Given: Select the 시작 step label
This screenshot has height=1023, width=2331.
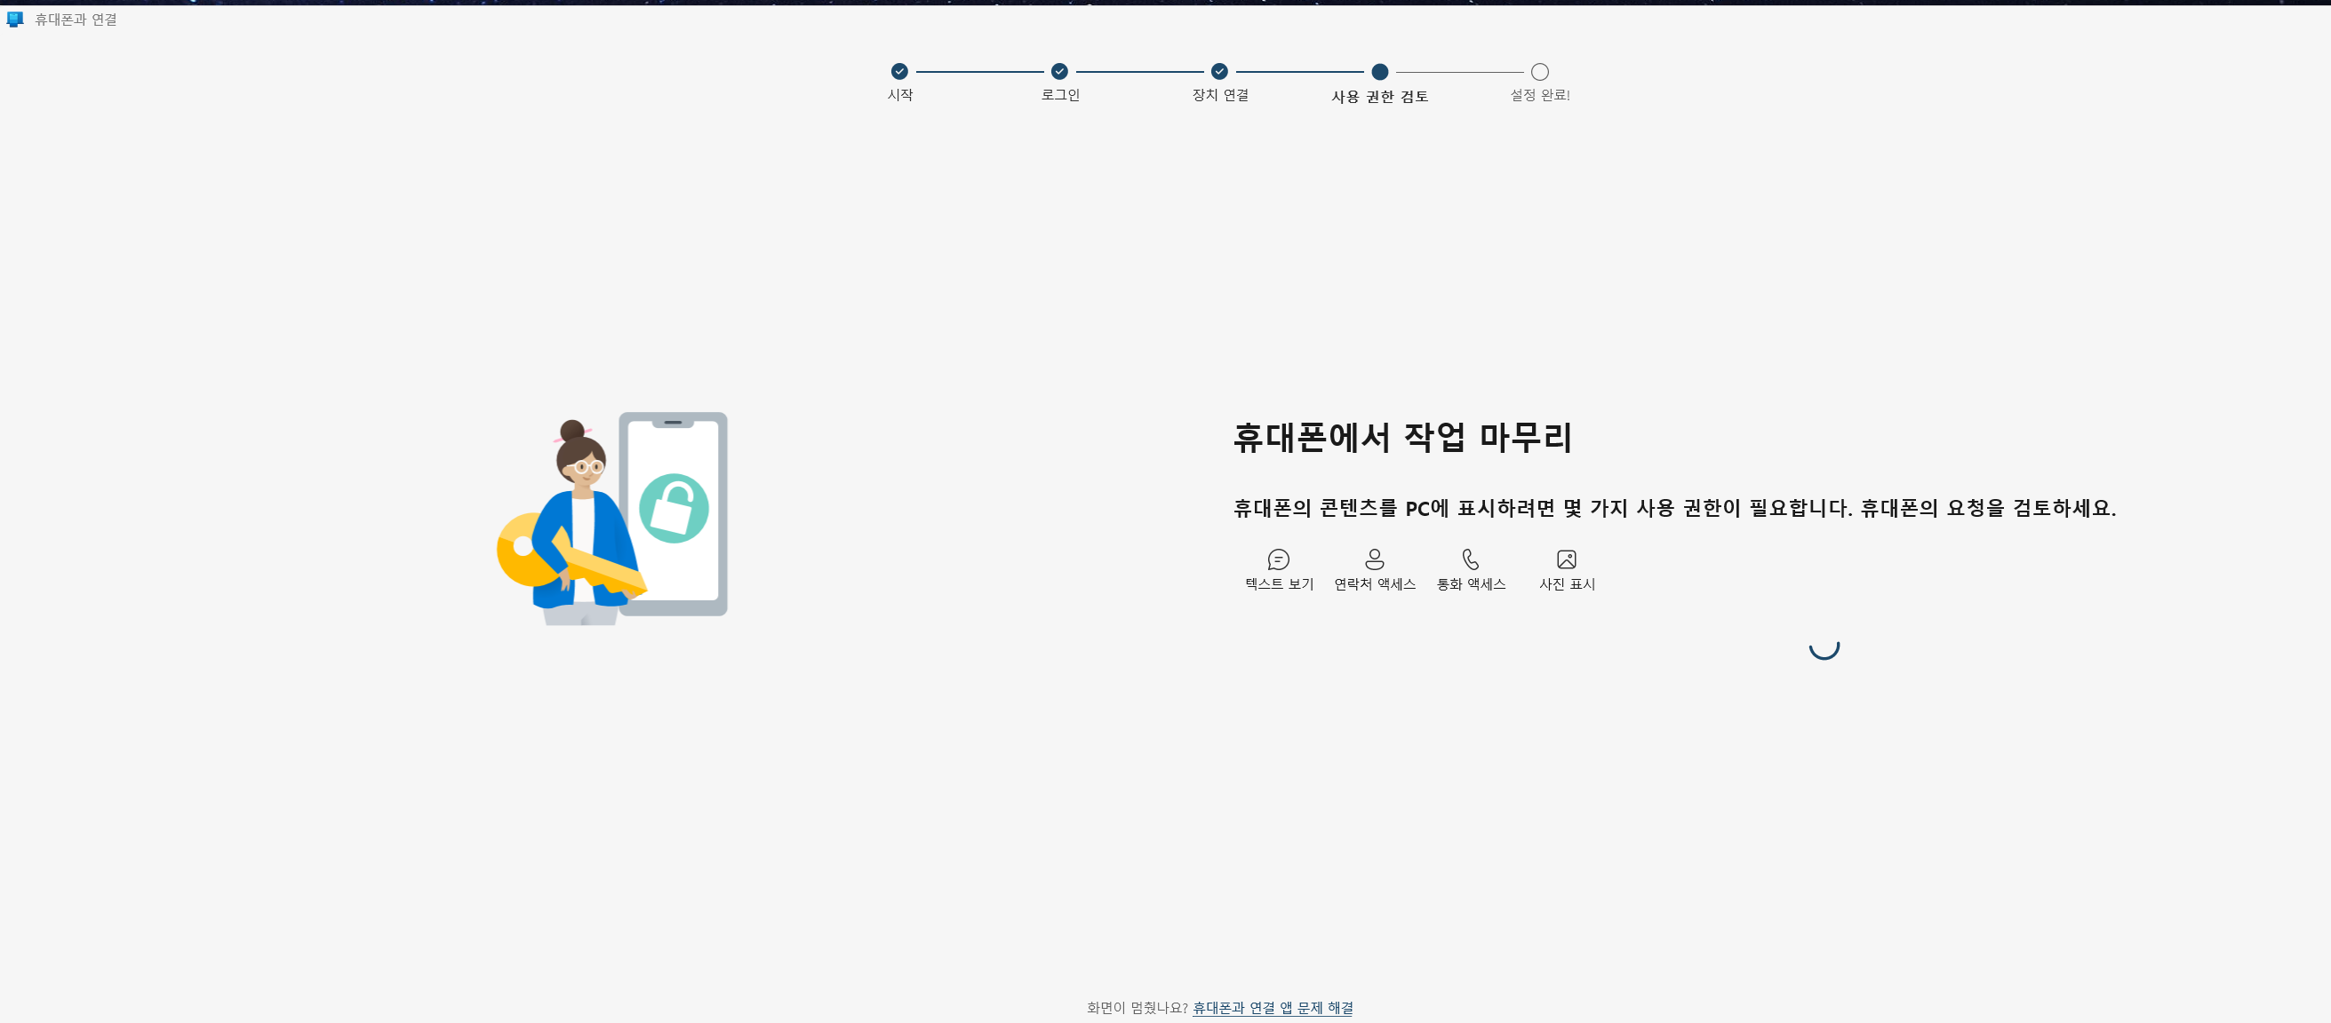Looking at the screenshot, I should [x=899, y=95].
